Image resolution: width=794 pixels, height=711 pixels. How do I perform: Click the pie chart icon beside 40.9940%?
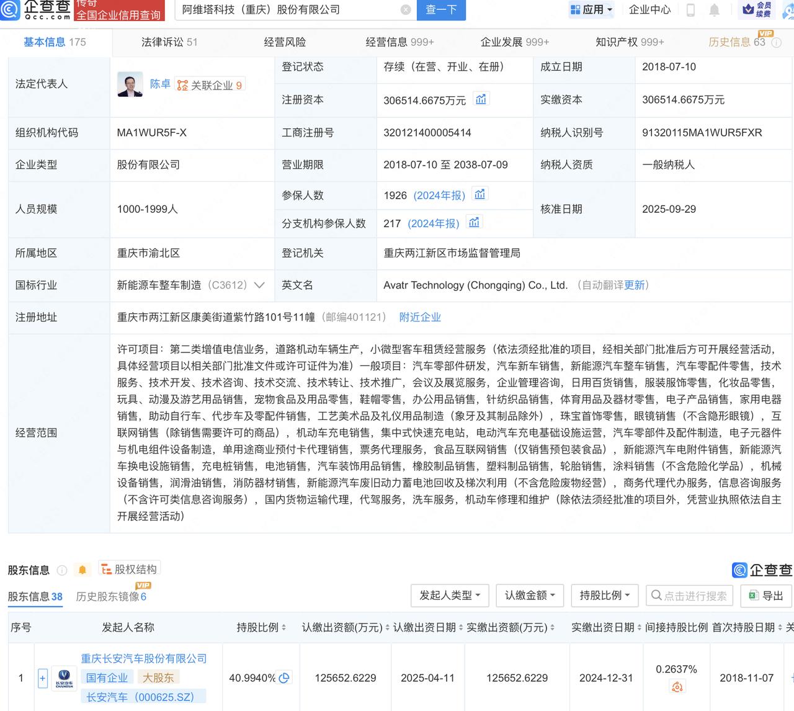tap(284, 678)
